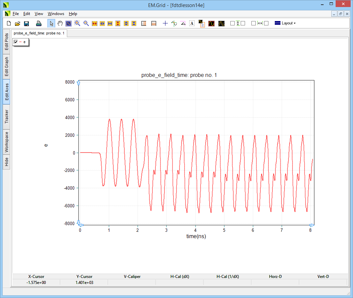Viewport: 353px width, 298px height.
Task: Select the text annotation 'A' tool
Action: tap(192, 23)
